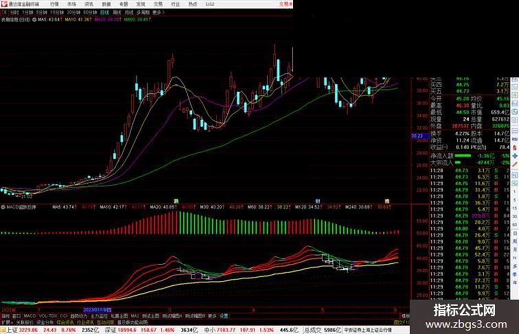Viewport: 519px width, 334px height.
Task: Click the 通达信 app logo icon
Action: (x=4, y=4)
